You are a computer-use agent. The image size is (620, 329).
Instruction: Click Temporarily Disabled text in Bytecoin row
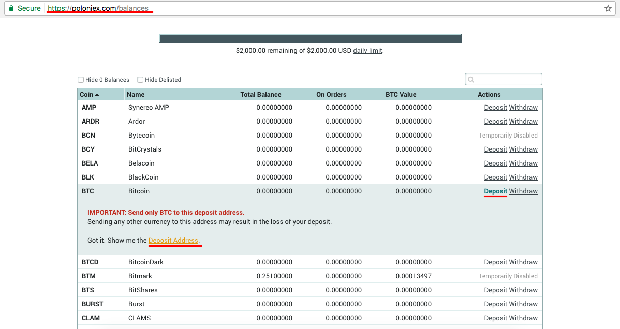(x=508, y=136)
